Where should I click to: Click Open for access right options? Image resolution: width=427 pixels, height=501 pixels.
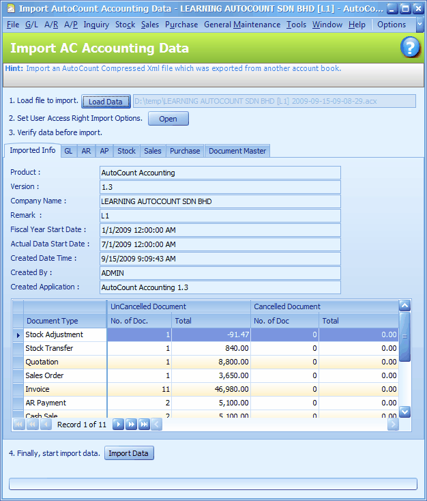point(168,119)
